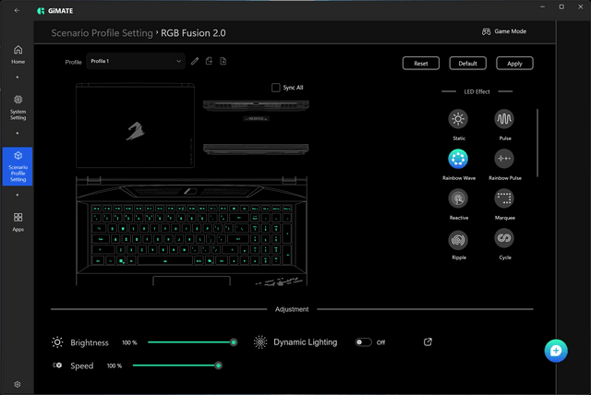Click the Dynamic Lighting starburst icon
591x395 pixels.
point(260,342)
